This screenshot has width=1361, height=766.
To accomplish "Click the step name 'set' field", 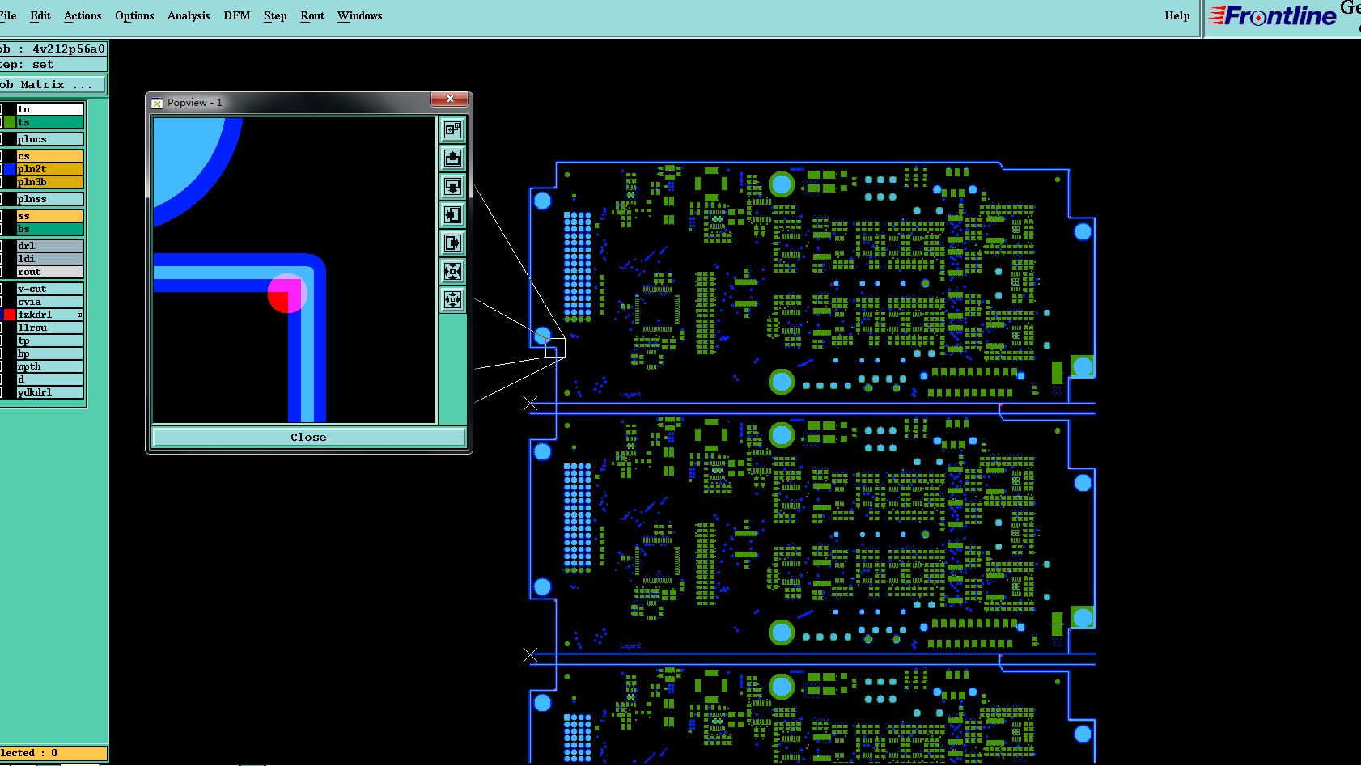I will click(53, 65).
